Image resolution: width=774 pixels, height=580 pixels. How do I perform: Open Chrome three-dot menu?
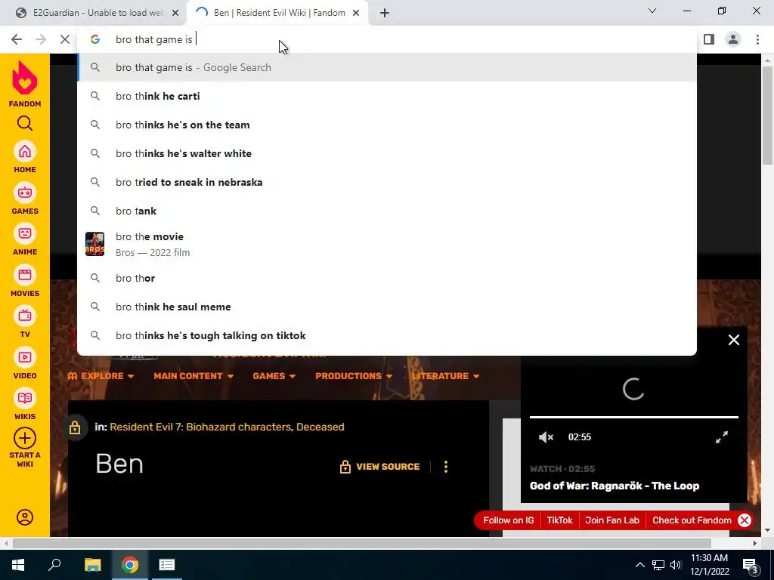click(757, 39)
